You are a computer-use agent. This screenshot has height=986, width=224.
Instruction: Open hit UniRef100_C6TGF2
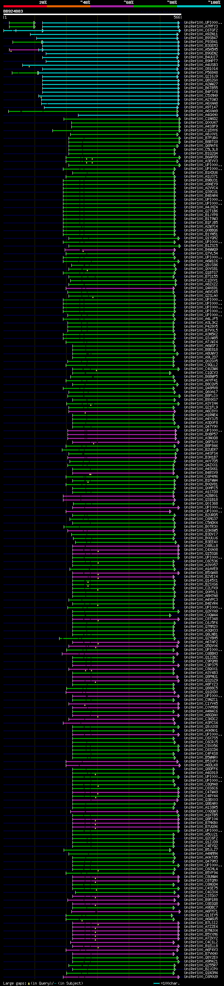tap(201, 30)
